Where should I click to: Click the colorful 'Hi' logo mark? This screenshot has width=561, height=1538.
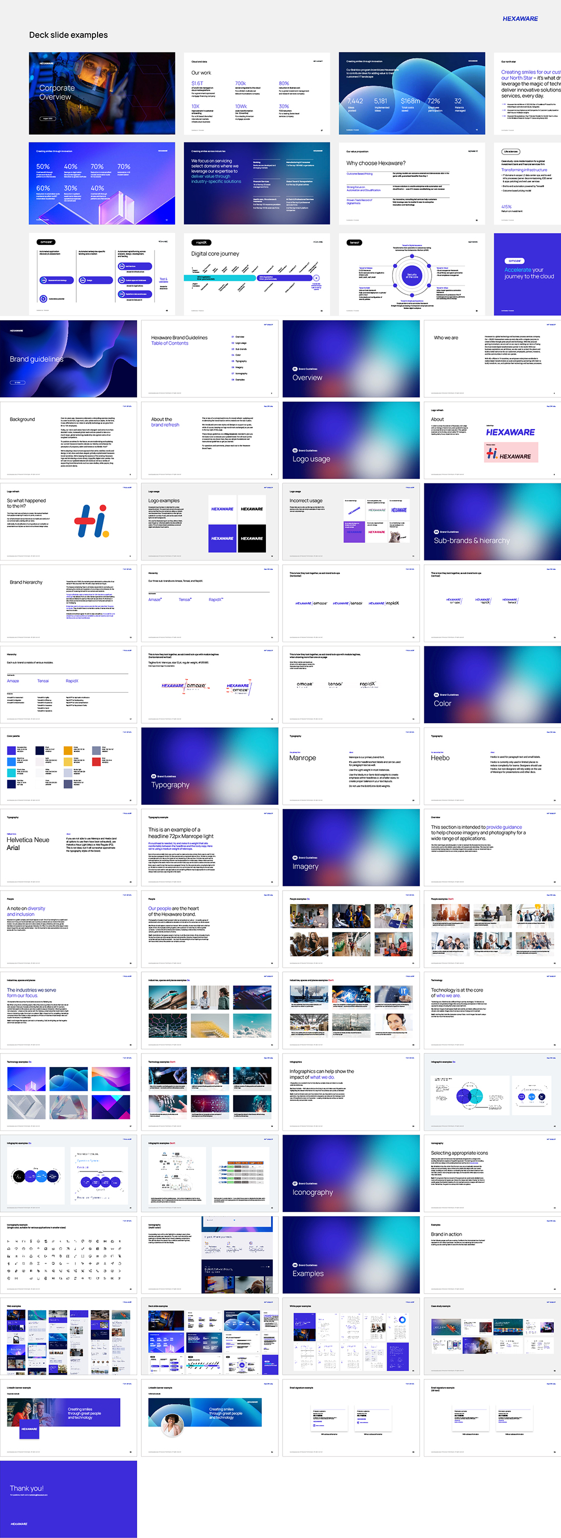[x=92, y=520]
